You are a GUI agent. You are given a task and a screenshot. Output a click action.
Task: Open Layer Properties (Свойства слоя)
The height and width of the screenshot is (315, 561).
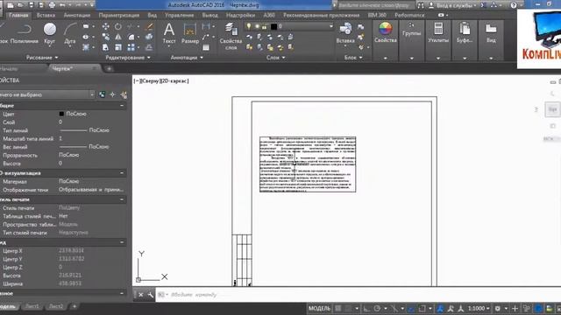pyautogui.click(x=231, y=36)
